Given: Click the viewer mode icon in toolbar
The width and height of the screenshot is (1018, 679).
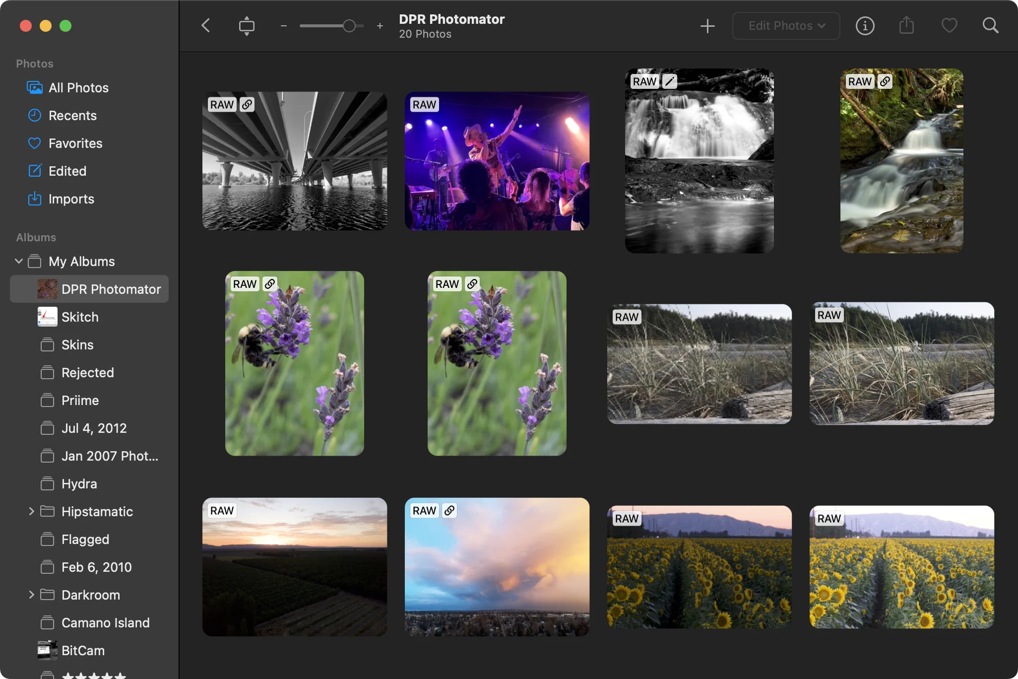Looking at the screenshot, I should tap(247, 26).
